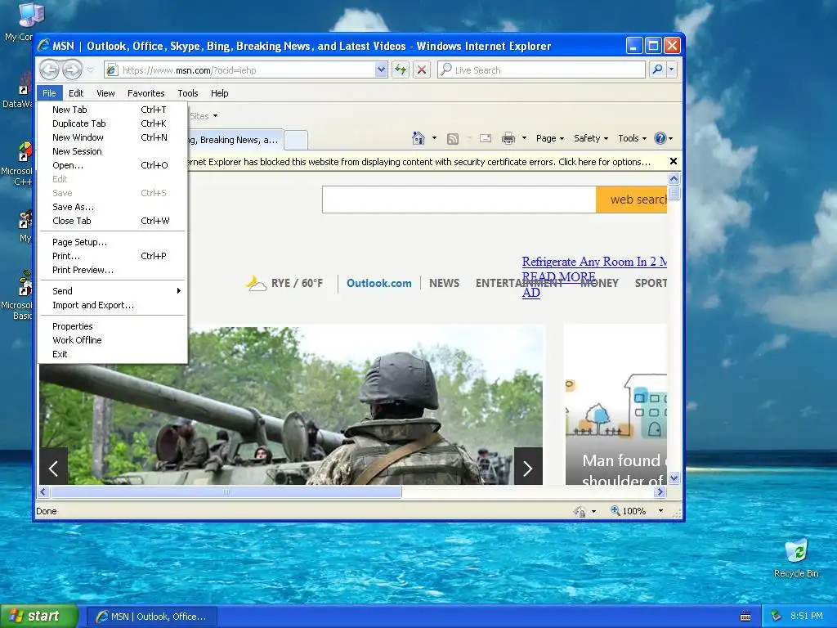Open the command bar Tools dropdown
Screen dimensions: 837x628
coord(632,138)
